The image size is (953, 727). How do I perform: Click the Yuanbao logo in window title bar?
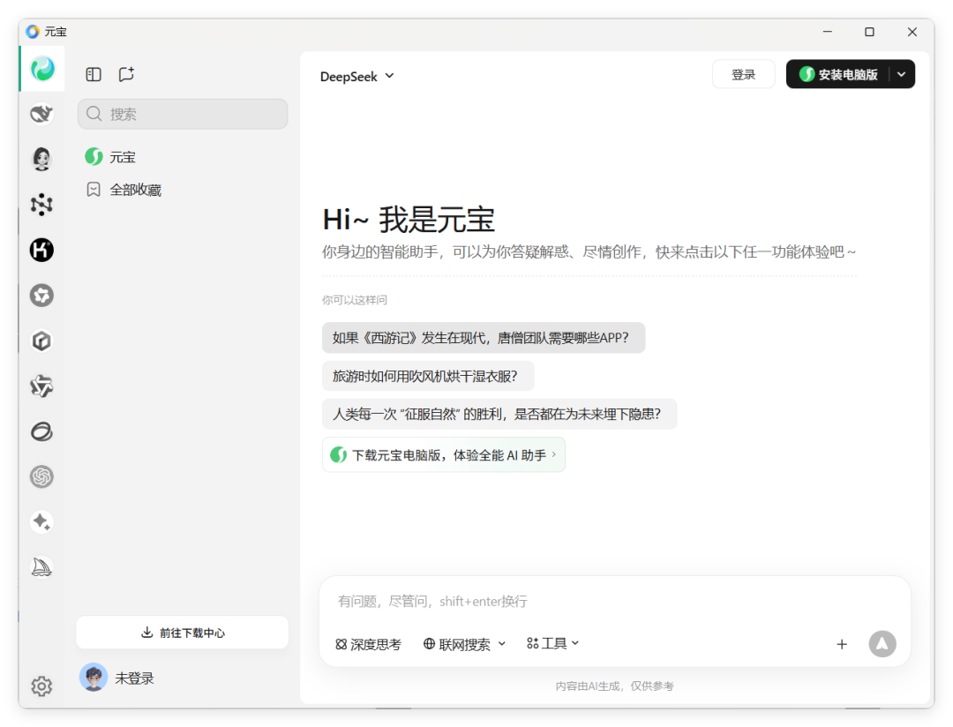click(x=33, y=32)
